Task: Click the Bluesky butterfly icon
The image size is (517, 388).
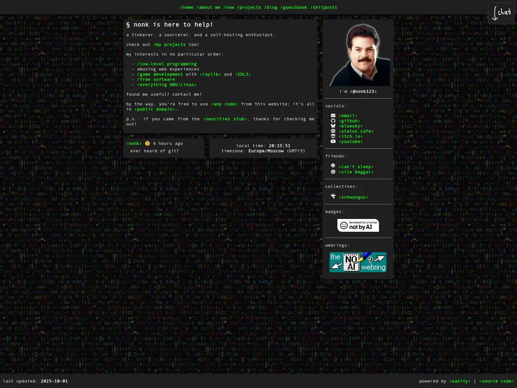Action: (x=333, y=126)
